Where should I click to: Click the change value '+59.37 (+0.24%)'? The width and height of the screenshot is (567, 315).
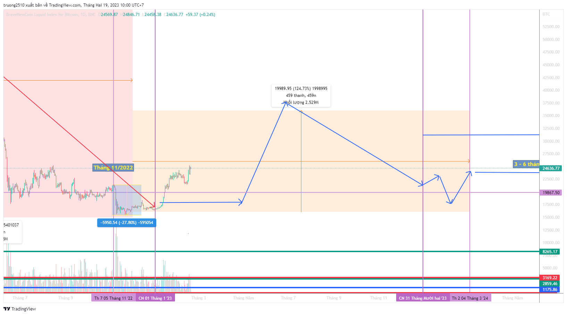[x=200, y=15]
